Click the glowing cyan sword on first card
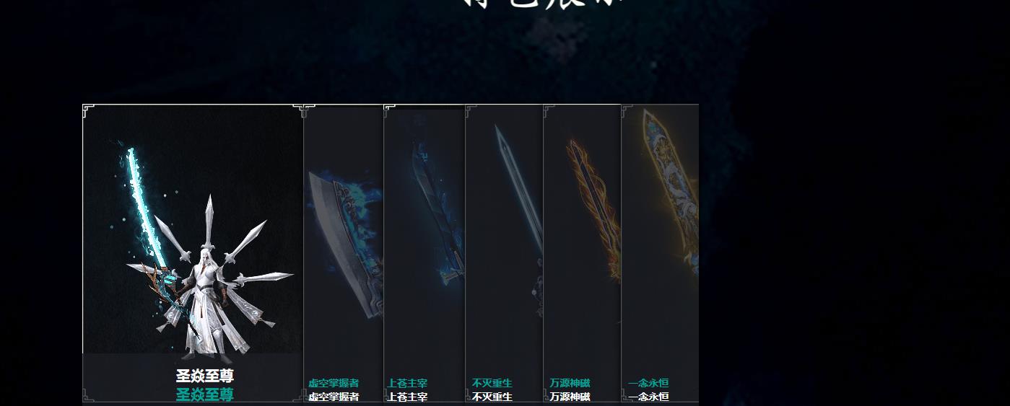Viewport: 1010px width, 406px height. click(148, 209)
